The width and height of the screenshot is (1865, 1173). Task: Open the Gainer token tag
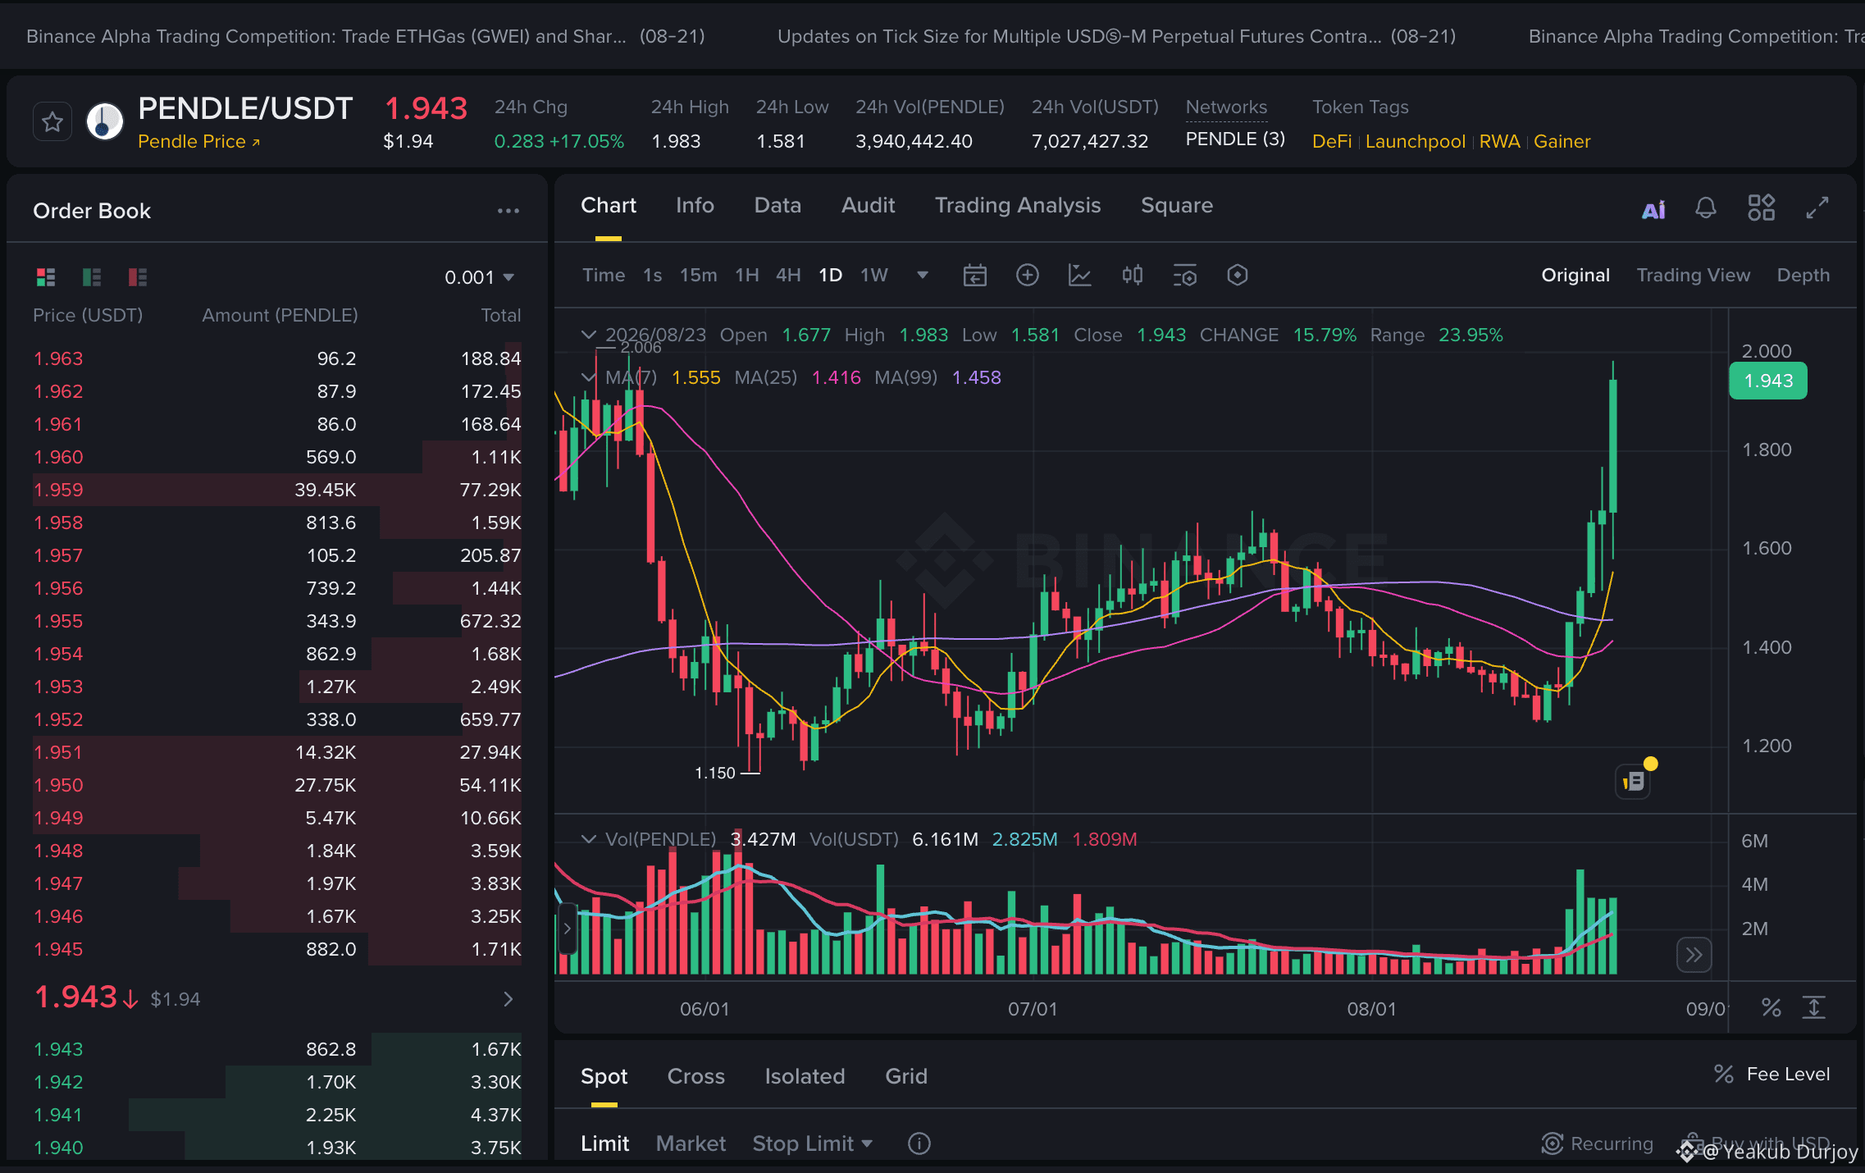(x=1562, y=141)
